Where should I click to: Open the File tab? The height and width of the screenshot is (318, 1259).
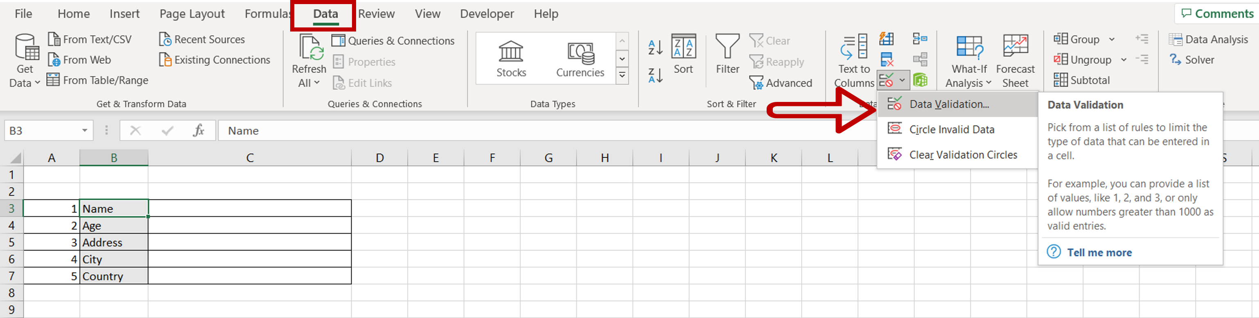[23, 14]
